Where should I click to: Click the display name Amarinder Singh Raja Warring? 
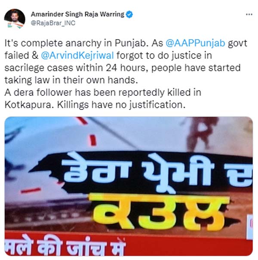[77, 15]
